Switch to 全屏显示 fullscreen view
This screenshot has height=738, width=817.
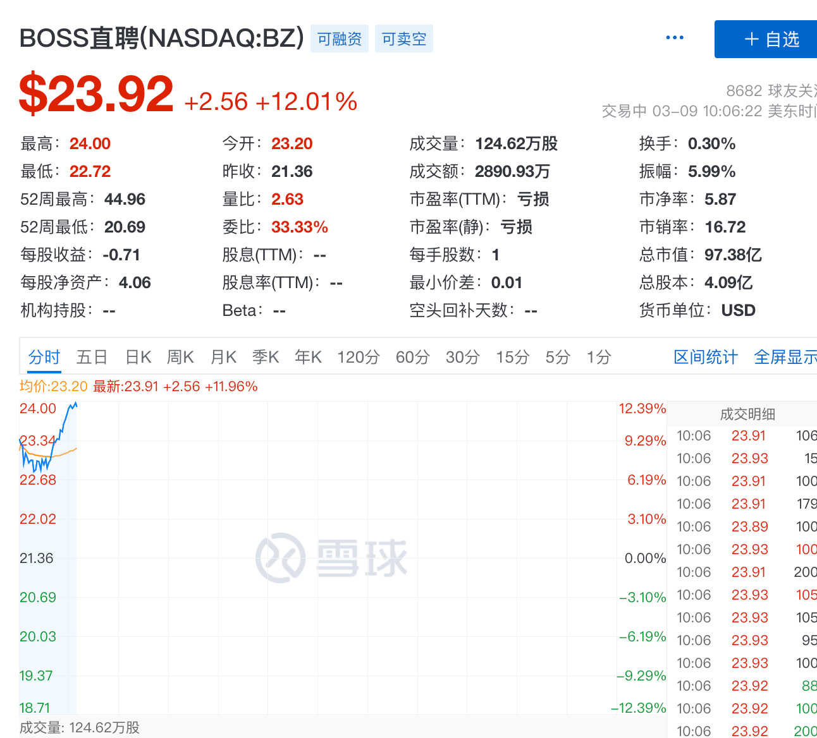[x=785, y=356]
